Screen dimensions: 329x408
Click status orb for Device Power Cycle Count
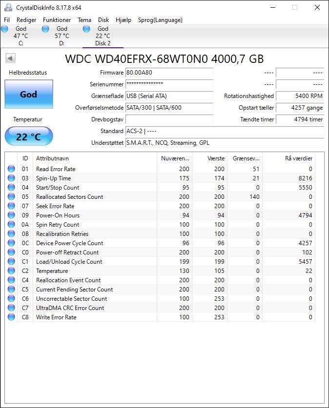(x=11, y=243)
